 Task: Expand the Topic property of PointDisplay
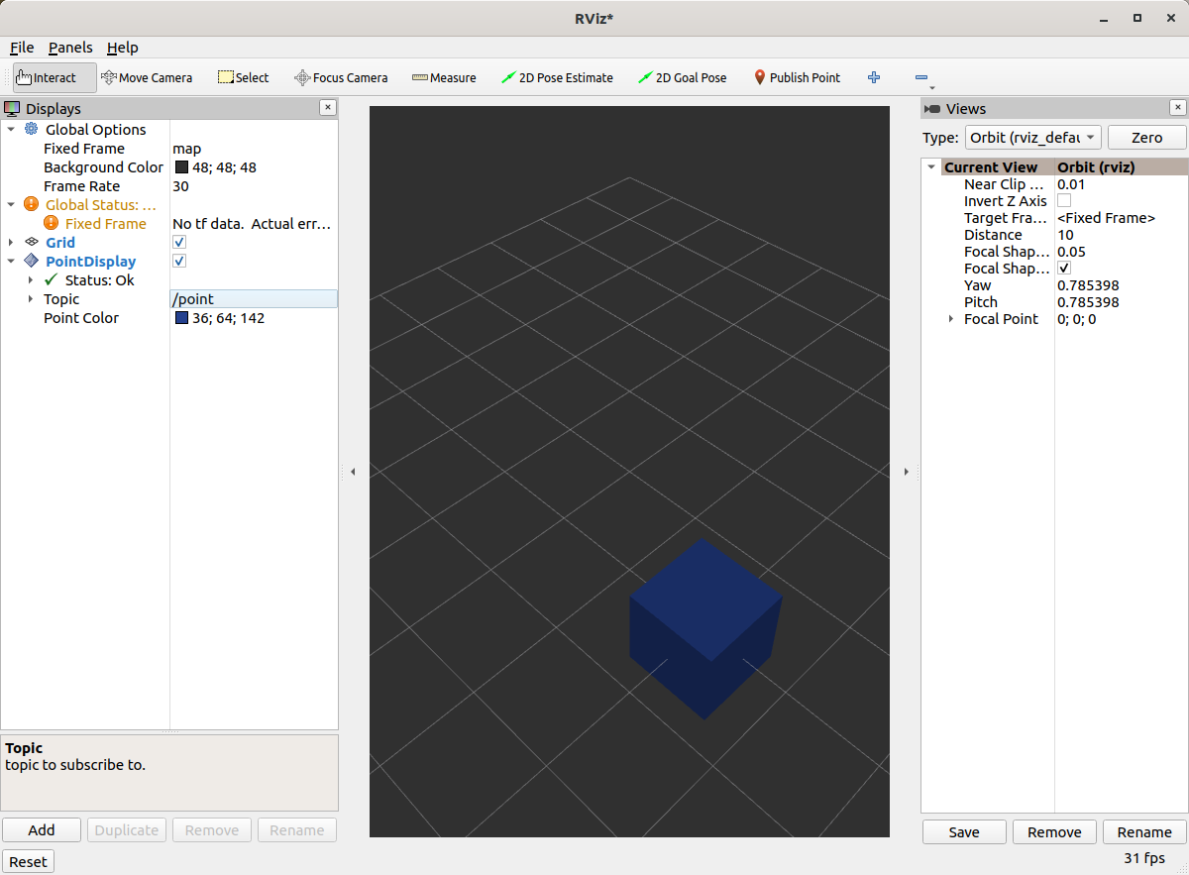[30, 298]
